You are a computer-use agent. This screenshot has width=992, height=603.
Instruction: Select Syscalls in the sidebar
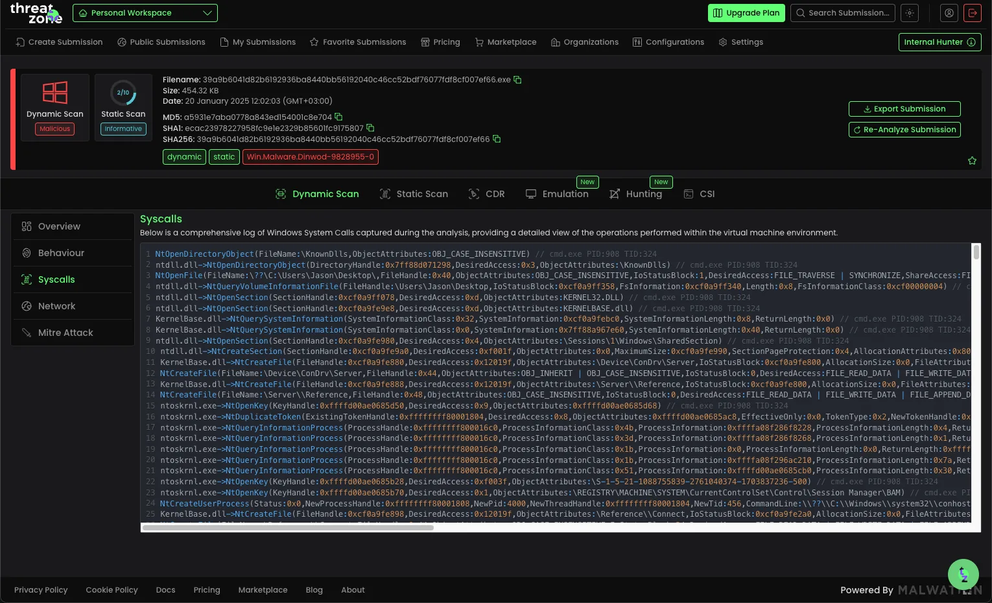pyautogui.click(x=72, y=279)
